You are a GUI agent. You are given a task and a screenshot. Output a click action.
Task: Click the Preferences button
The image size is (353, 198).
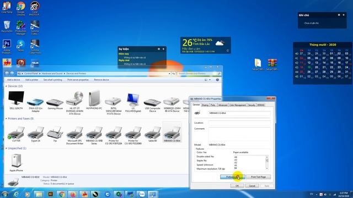[x=233, y=177]
